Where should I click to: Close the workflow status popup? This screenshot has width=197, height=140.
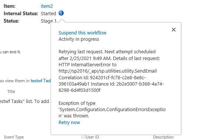tap(174, 30)
